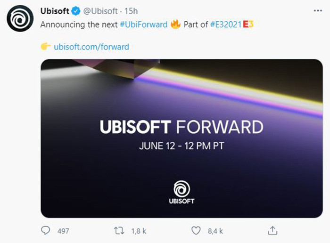This screenshot has width=330, height=243.
Task: Open the #UbiForward hashtag
Action: tap(144, 24)
